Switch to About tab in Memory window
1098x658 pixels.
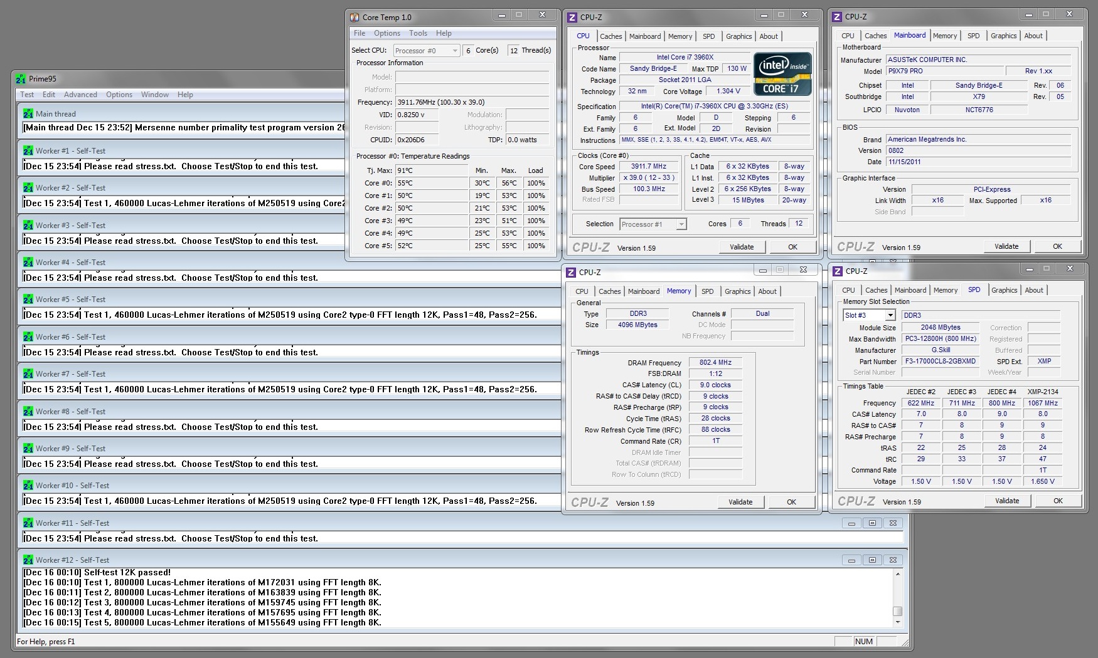click(767, 291)
